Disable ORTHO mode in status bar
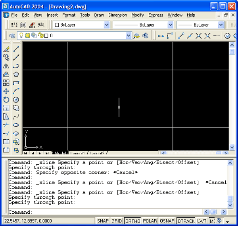The image size is (238, 226). (132, 221)
